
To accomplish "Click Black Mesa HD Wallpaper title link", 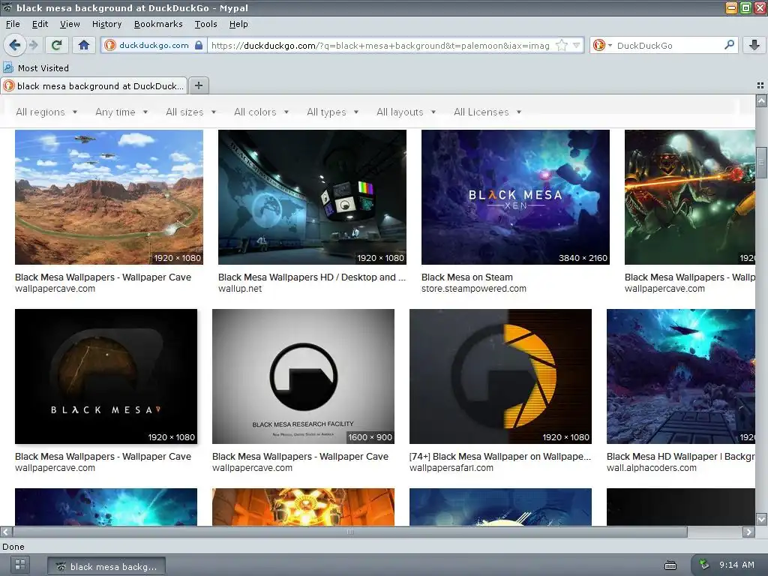I will [681, 457].
